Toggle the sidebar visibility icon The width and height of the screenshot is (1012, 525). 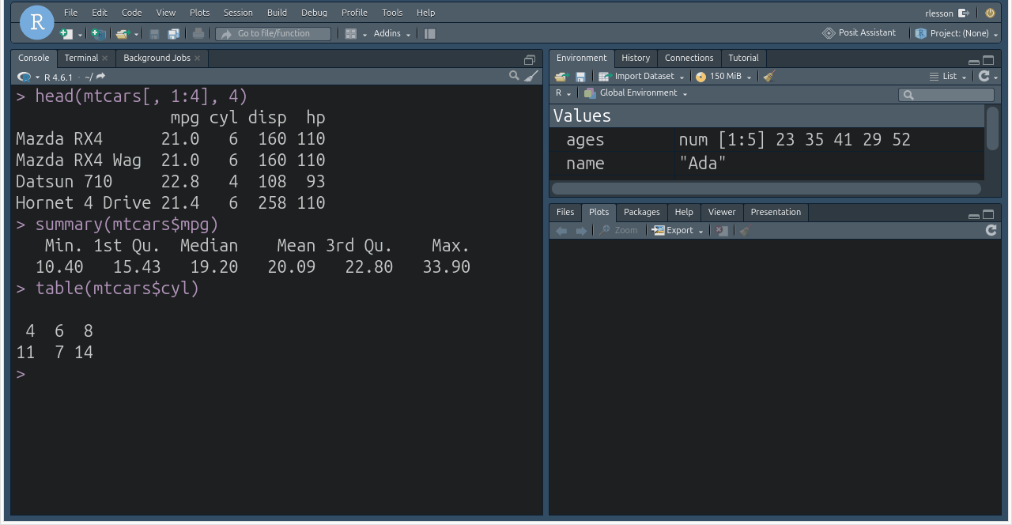(x=429, y=34)
